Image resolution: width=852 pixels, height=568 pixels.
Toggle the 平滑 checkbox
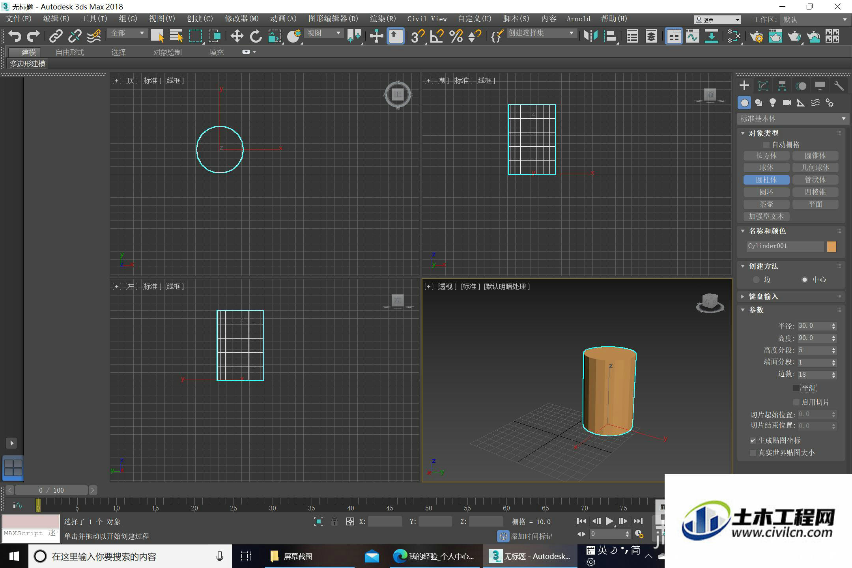796,388
